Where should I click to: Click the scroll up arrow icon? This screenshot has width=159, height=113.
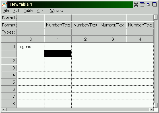click(156, 17)
